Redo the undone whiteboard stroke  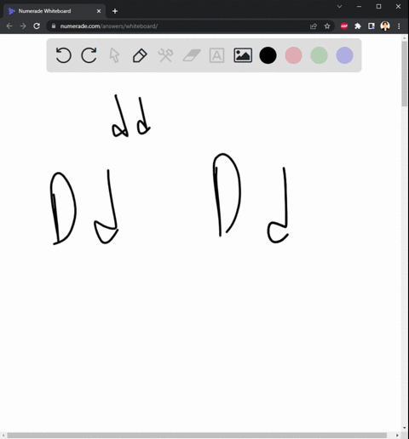(89, 55)
